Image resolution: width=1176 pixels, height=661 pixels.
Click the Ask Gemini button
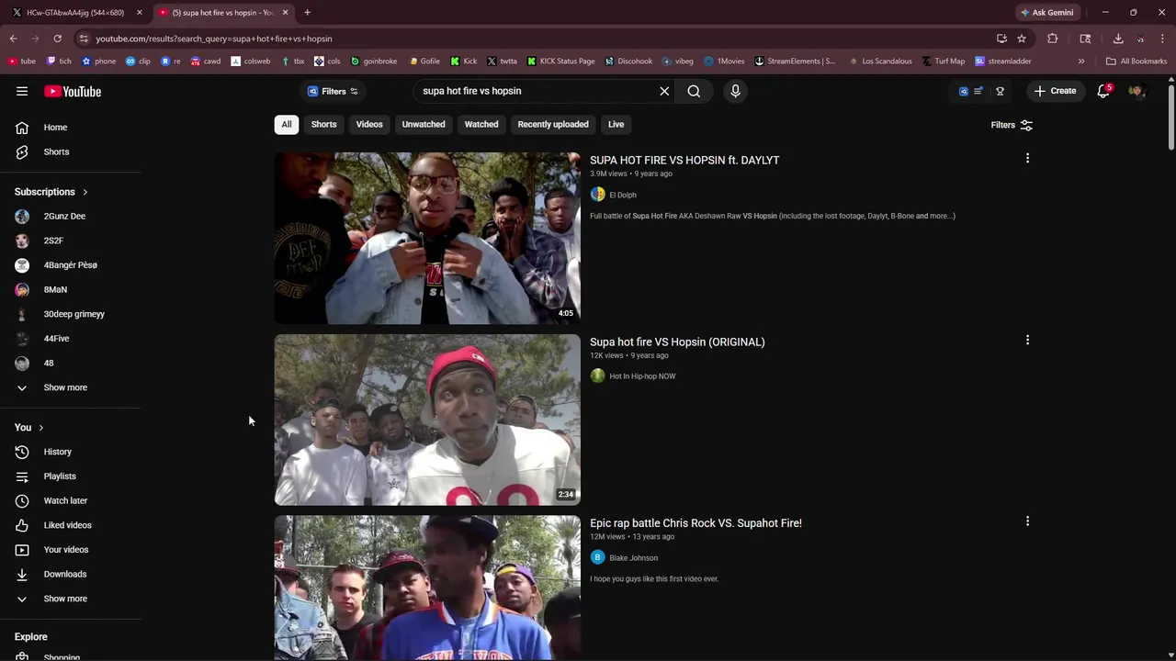[x=1046, y=13]
